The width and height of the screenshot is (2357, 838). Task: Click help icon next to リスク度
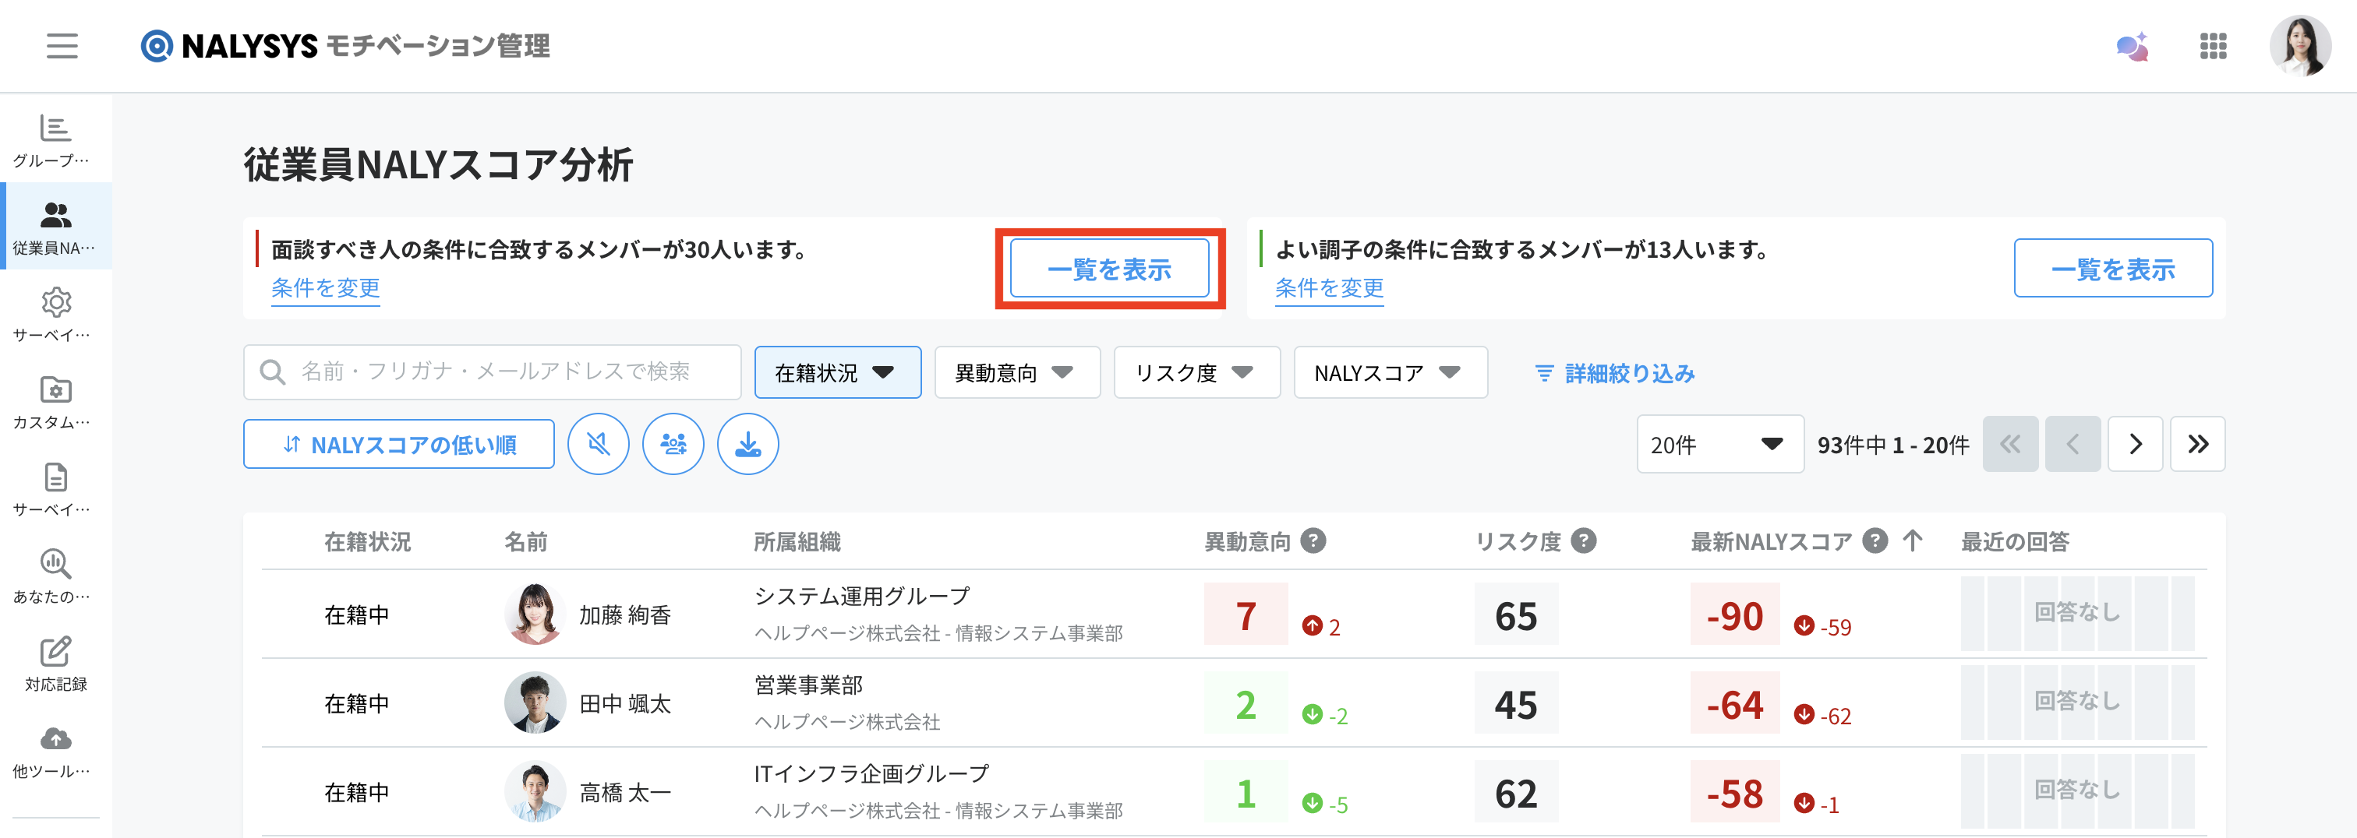pos(1583,542)
